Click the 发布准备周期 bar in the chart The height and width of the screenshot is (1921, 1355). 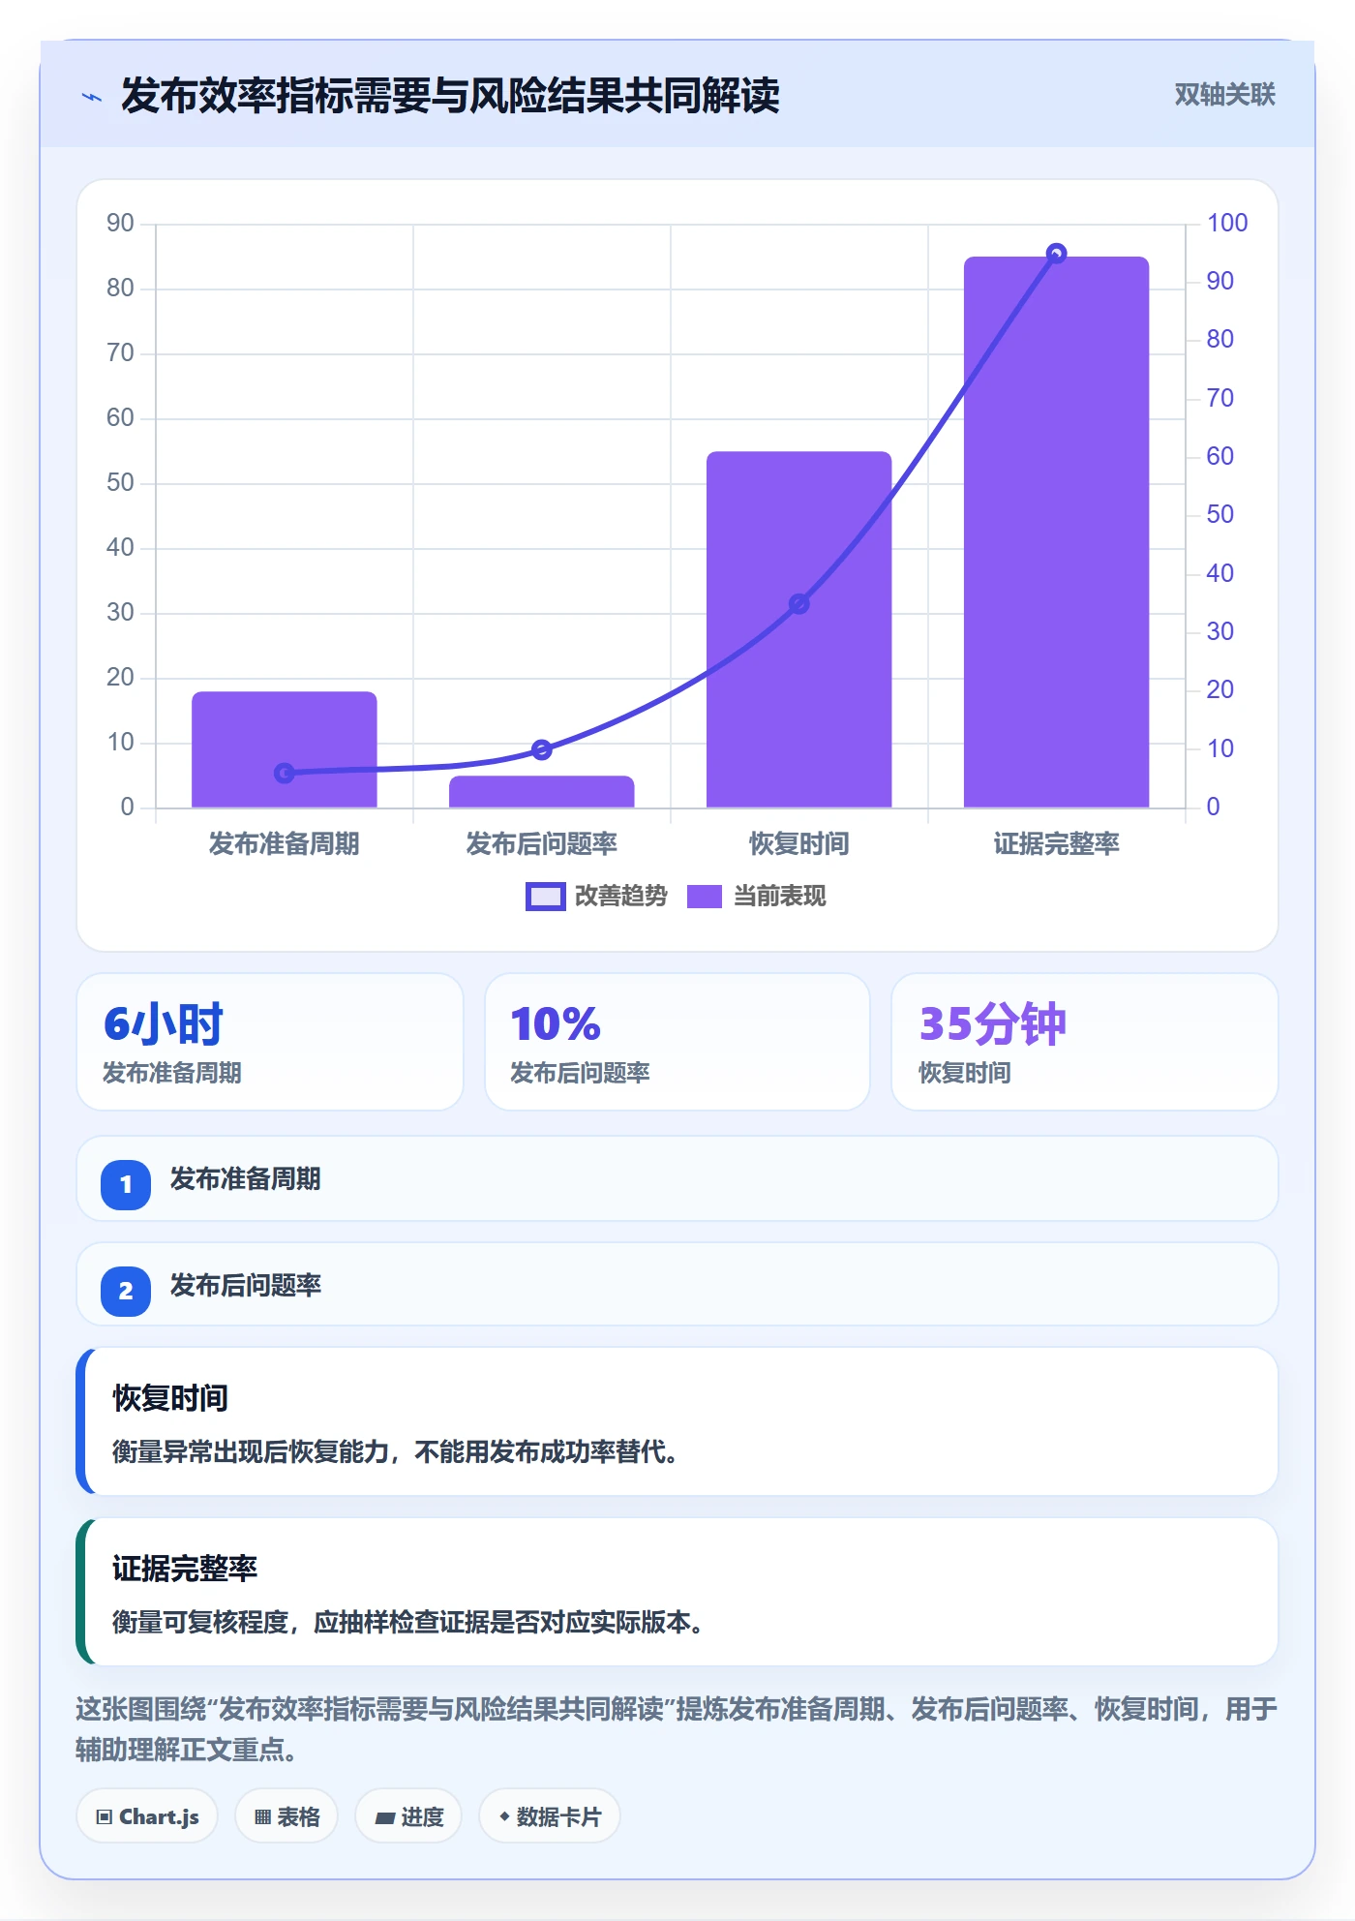(285, 749)
